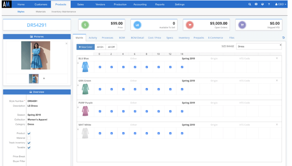Click the HTS Code field in WHT White row
This screenshot has width=292, height=166.
tap(244, 125)
